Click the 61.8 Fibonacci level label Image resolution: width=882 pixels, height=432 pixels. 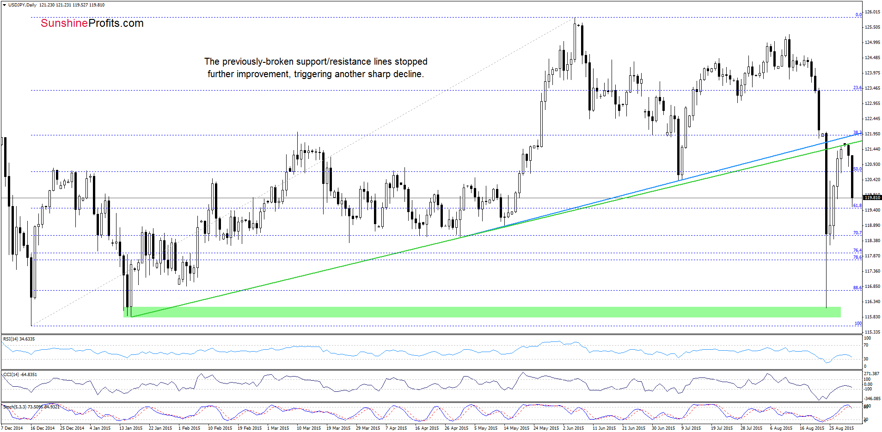(857, 206)
